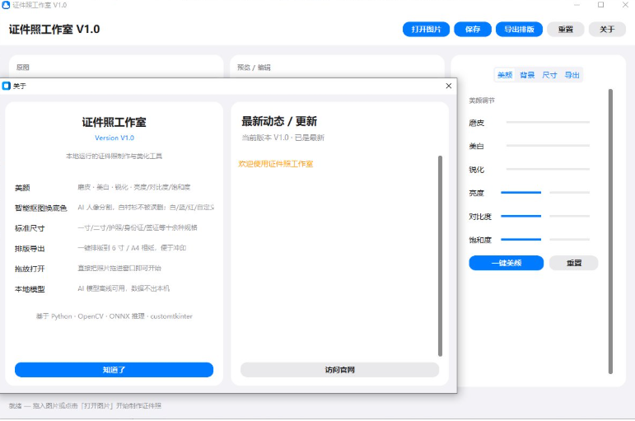Confirm with the 知道了 button
Screen dimensions: 635x421
coord(114,370)
